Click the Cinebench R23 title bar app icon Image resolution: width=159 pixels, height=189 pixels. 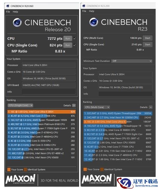84,6
